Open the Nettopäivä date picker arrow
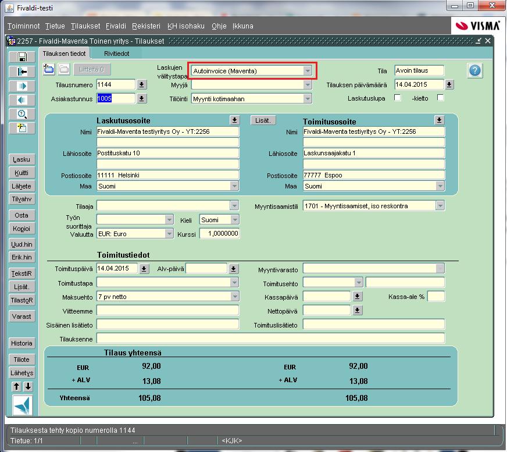This screenshot has height=452, width=507. coord(357,310)
